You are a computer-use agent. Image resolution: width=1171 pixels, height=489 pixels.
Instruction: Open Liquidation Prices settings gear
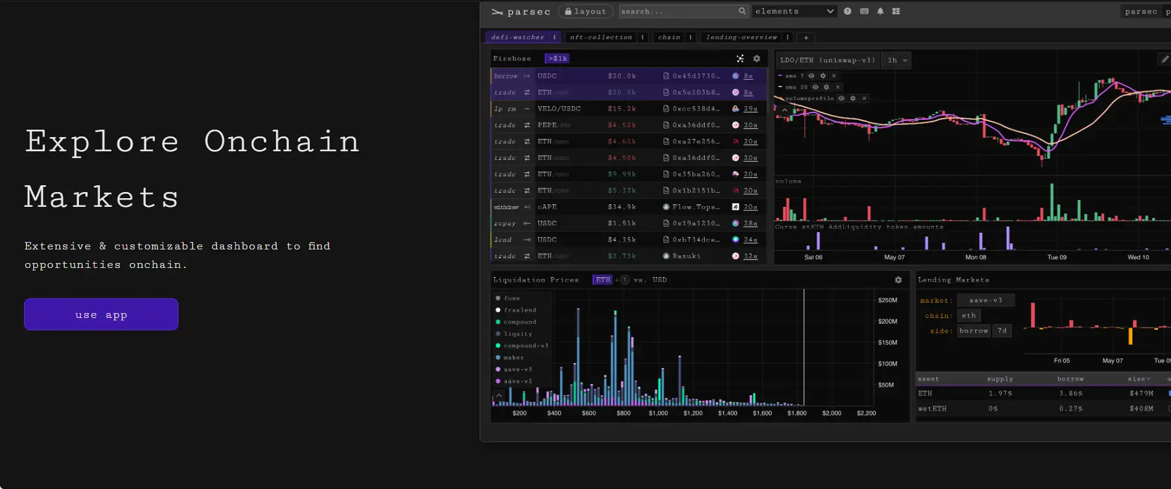(898, 280)
